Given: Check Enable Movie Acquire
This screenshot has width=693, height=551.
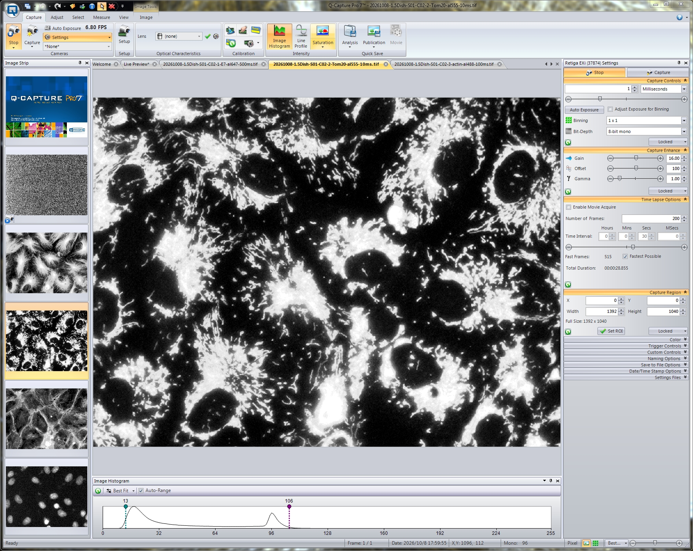Looking at the screenshot, I should [x=568, y=207].
